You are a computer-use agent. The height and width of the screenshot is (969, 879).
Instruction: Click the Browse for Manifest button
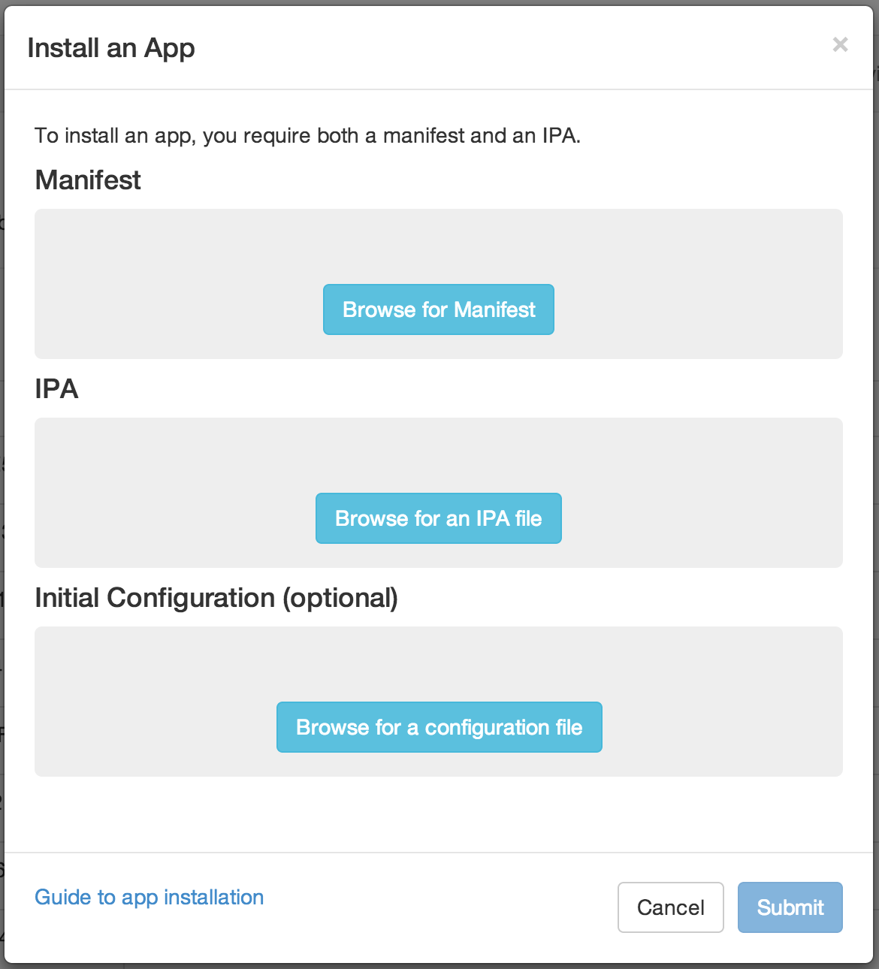(439, 309)
